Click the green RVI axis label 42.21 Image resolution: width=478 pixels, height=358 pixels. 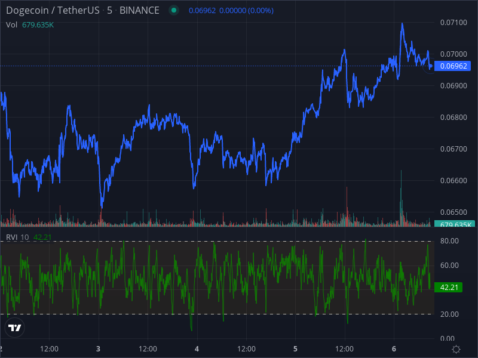click(x=449, y=288)
